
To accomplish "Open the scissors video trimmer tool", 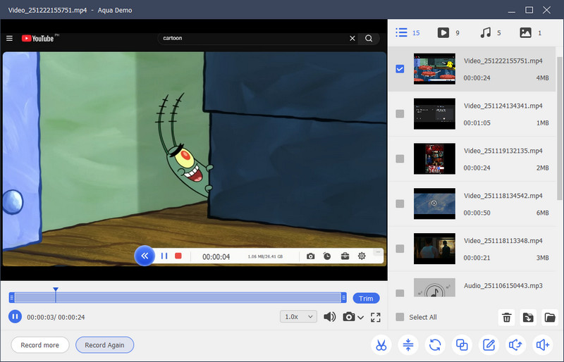I will 381,345.
